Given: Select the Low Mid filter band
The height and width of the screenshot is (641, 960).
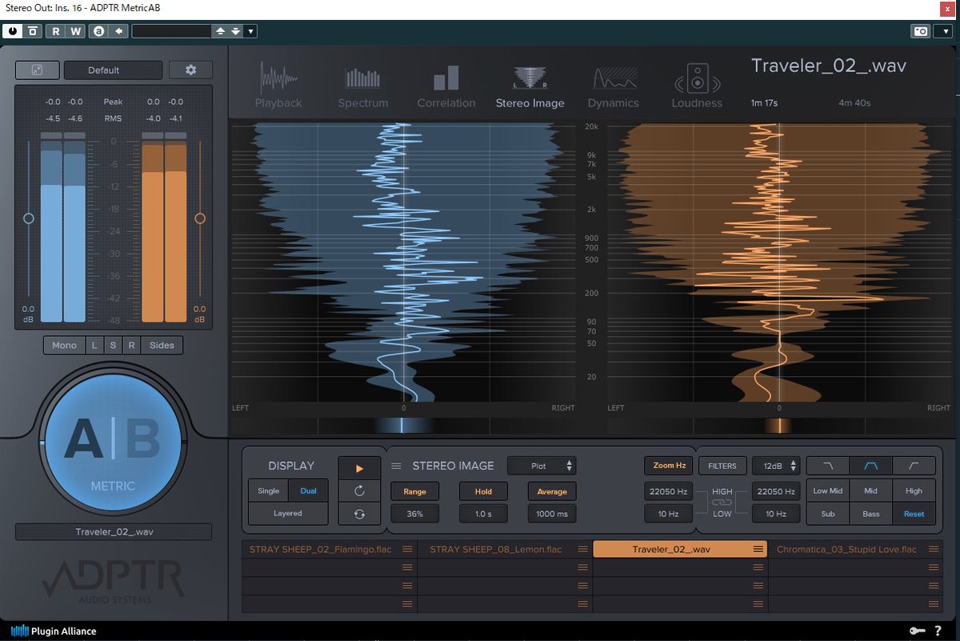Looking at the screenshot, I should click(x=828, y=491).
